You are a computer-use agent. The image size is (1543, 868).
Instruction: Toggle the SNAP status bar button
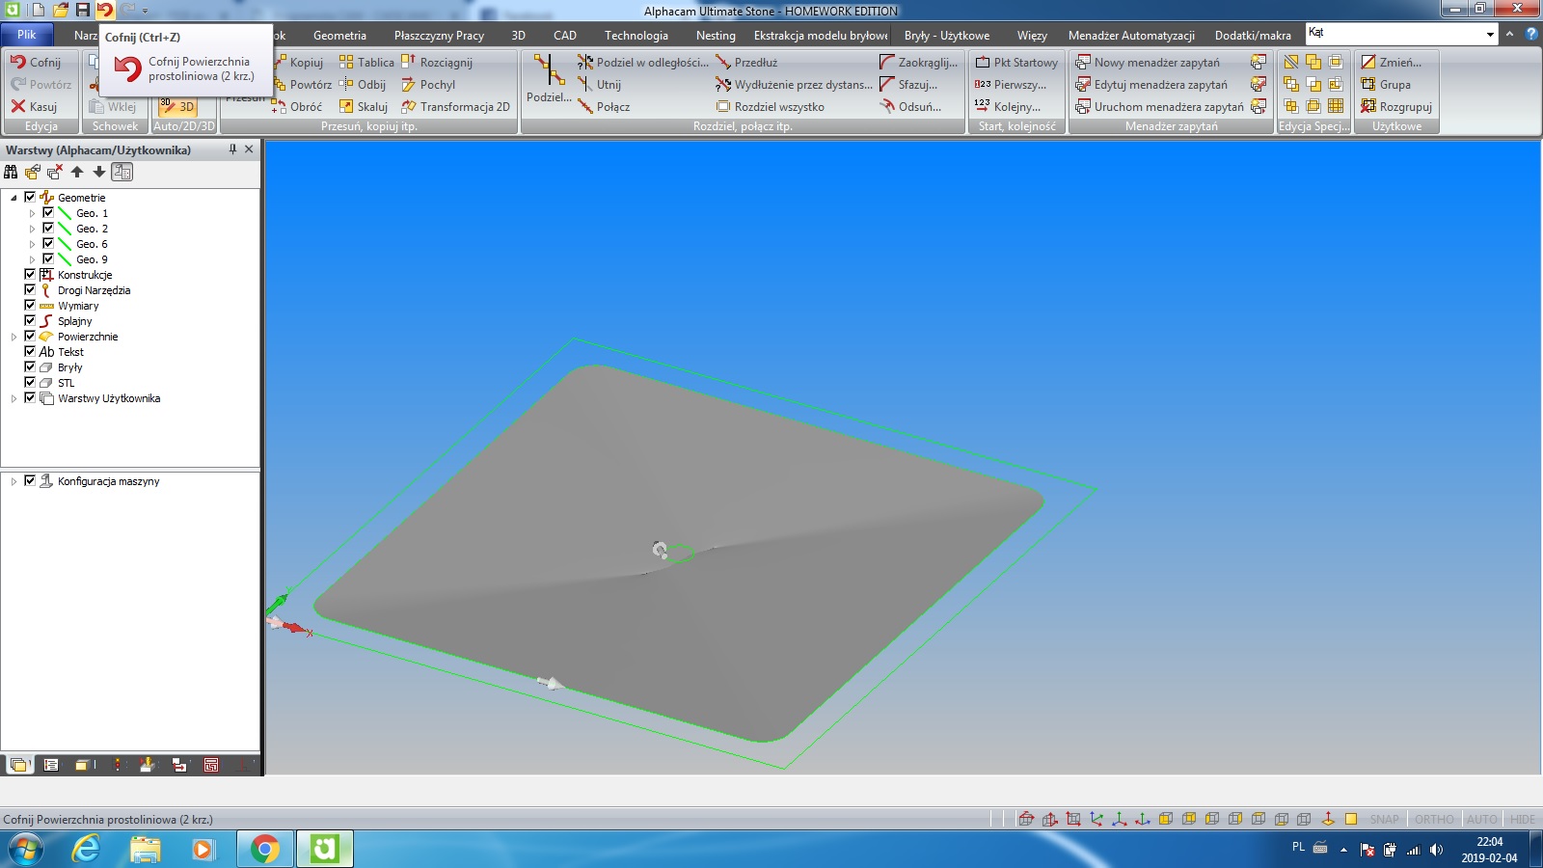pos(1384,819)
